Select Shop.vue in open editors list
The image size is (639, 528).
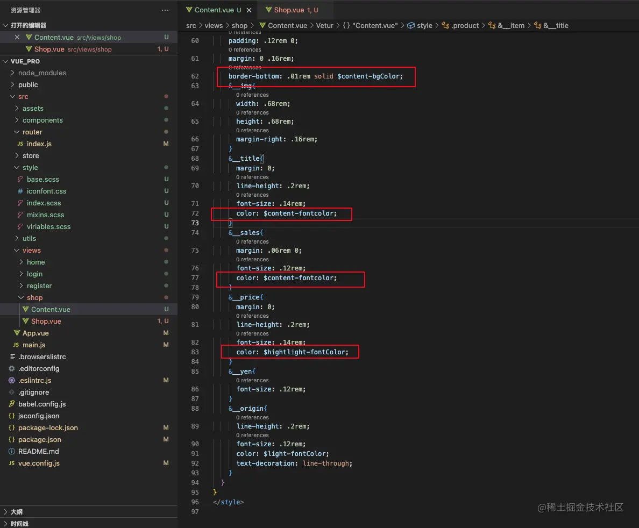88,49
